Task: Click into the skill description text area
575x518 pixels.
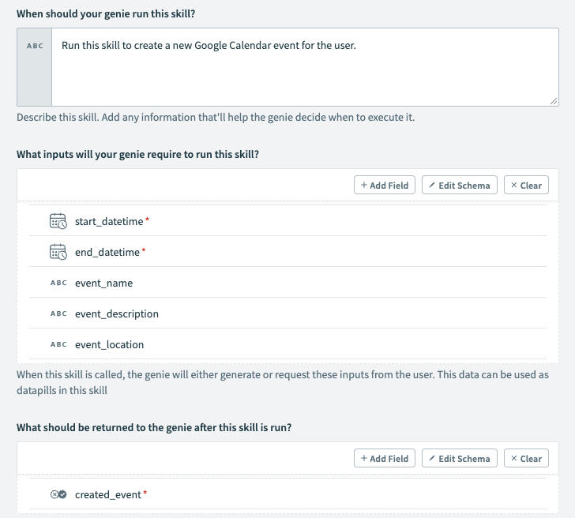Action: coord(304,71)
